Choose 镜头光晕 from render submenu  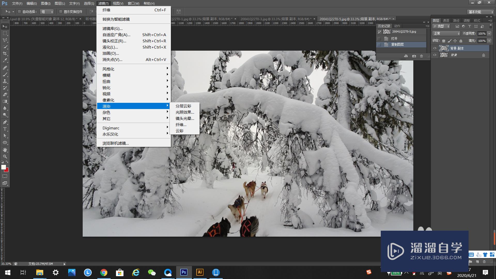(x=184, y=119)
